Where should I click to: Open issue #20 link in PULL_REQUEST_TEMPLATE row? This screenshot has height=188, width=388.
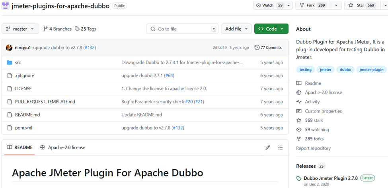189,102
